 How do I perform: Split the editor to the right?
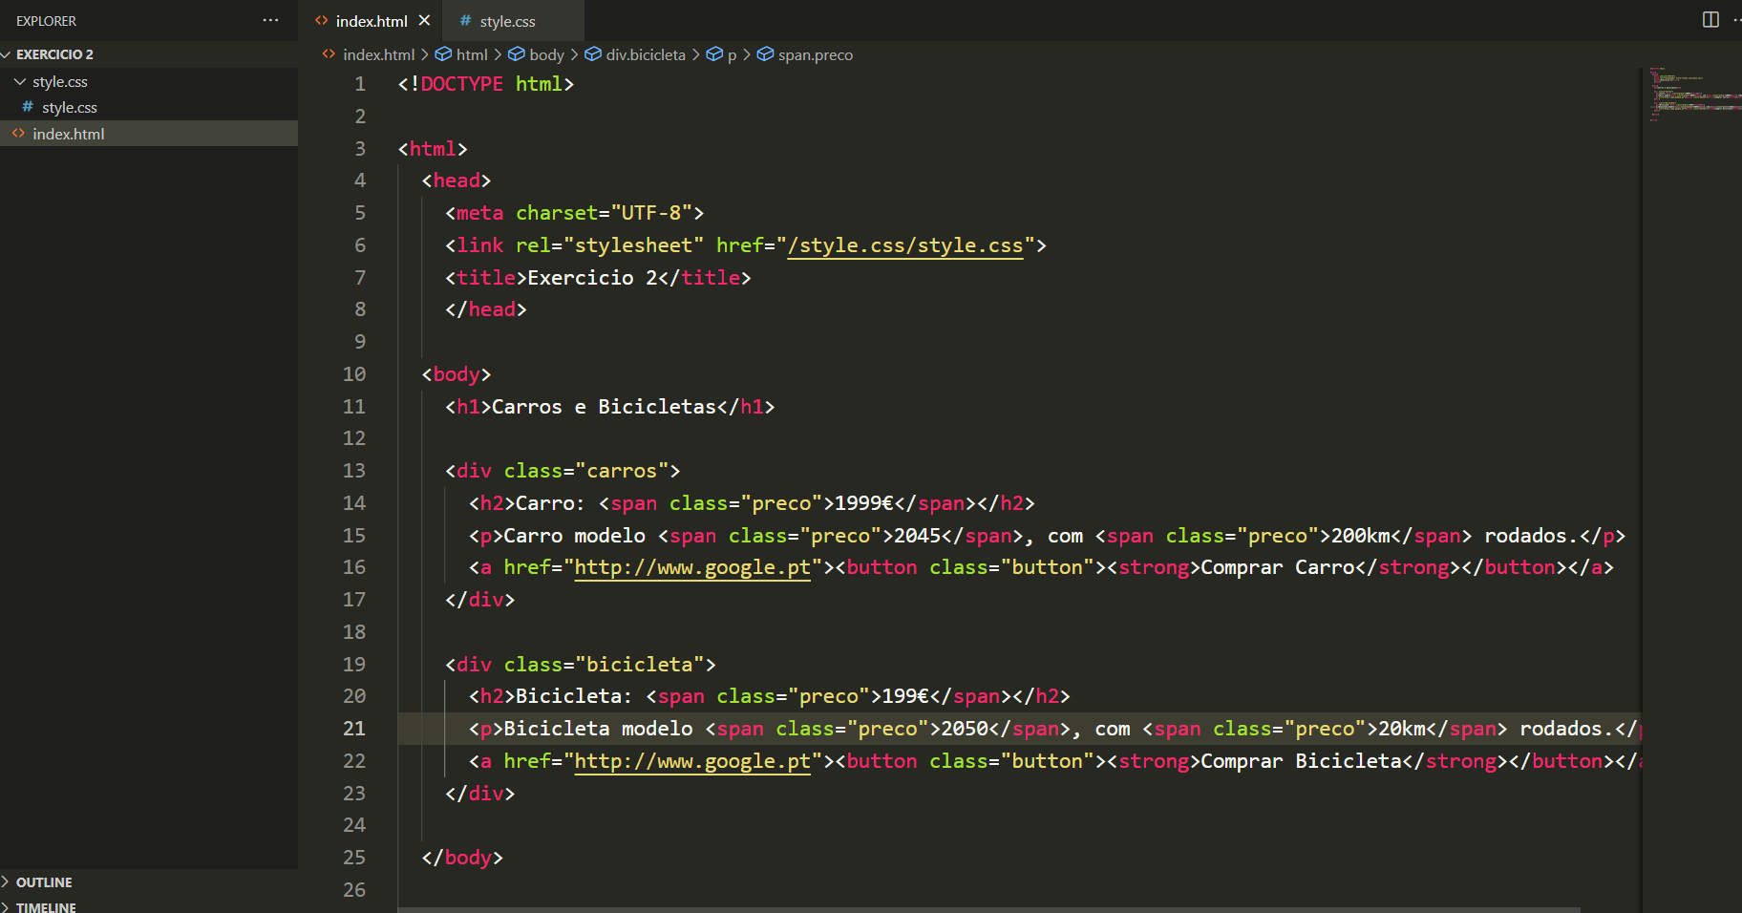point(1710,20)
